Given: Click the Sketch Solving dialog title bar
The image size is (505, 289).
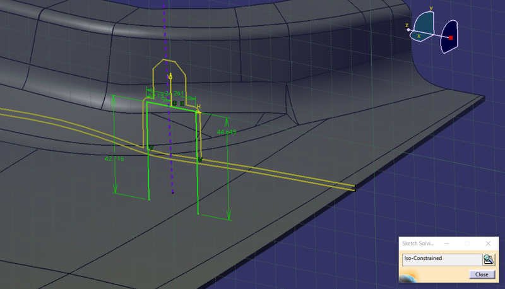Looking at the screenshot, I should click(423, 243).
